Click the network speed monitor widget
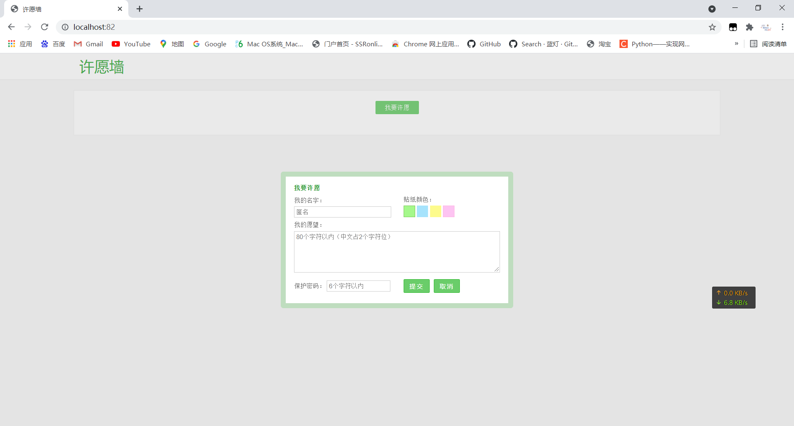794x426 pixels. (x=734, y=298)
